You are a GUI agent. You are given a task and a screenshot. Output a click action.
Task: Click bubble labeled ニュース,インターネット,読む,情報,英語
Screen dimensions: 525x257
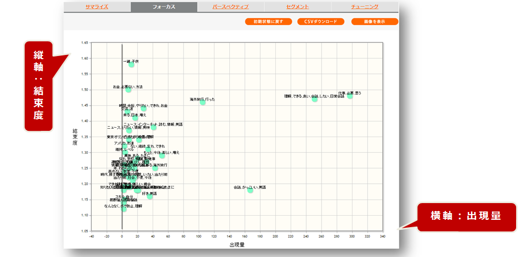(154, 127)
